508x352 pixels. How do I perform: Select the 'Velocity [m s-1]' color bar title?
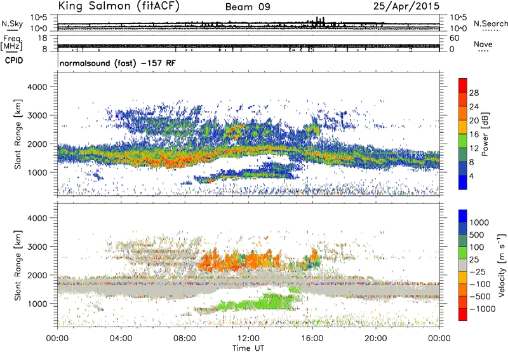click(502, 265)
